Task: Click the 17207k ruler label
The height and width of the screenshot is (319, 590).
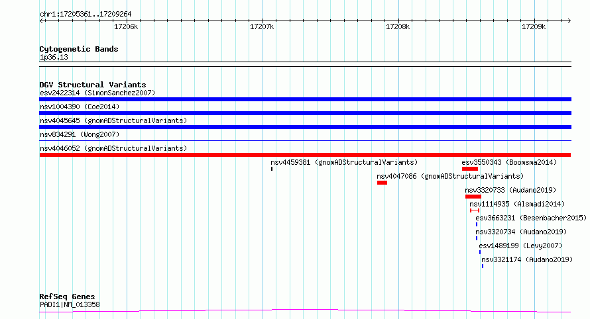Action: (x=262, y=26)
